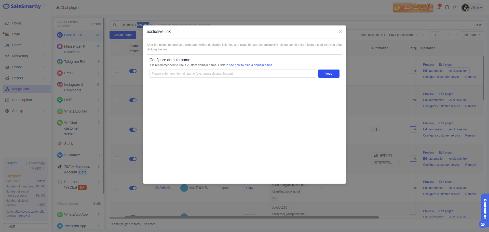Check the select-all checkbox in the table header

pos(117,48)
